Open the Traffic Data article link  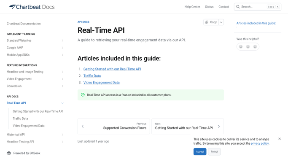[92, 76]
